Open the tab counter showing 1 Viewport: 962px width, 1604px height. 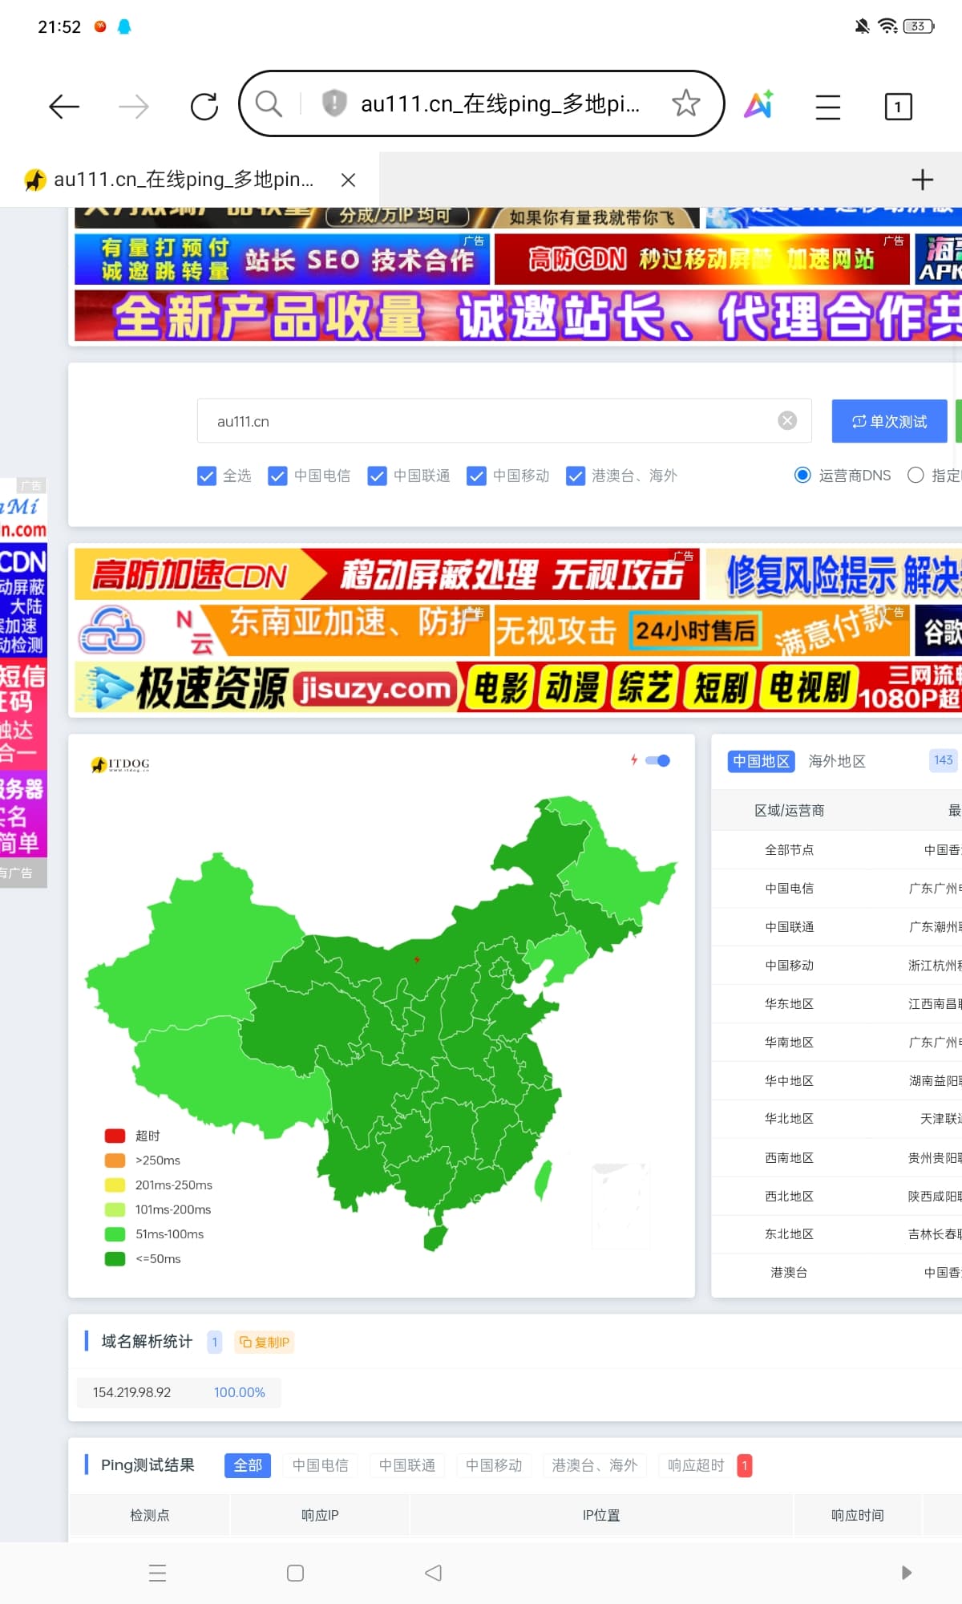click(x=898, y=107)
